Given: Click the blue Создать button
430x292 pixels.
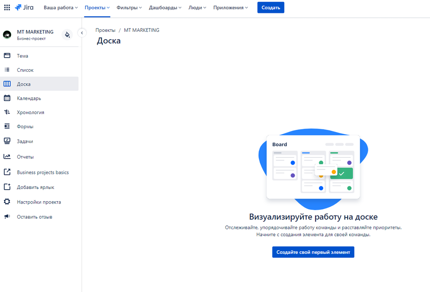Looking at the screenshot, I should point(271,7).
